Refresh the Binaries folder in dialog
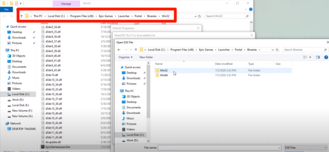The image size is (329, 152). point(277,50)
